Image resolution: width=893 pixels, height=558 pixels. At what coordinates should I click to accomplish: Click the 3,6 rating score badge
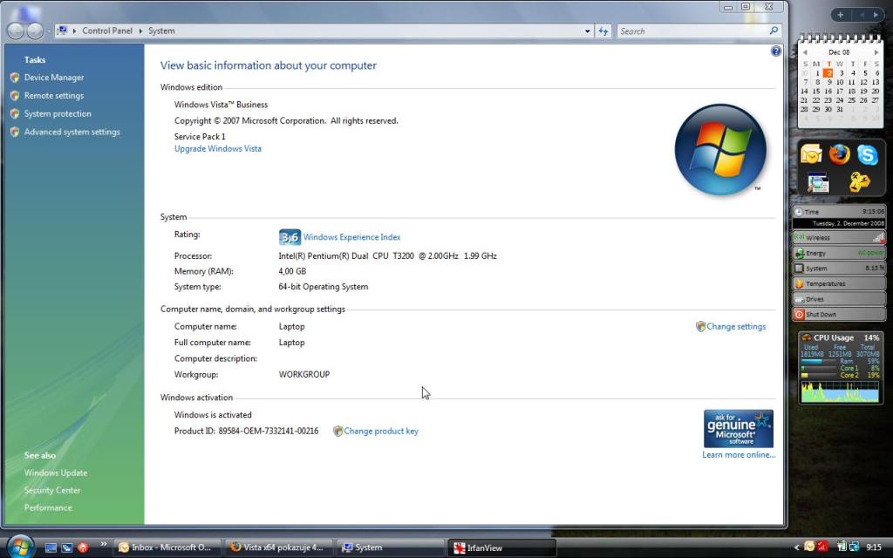(x=290, y=237)
